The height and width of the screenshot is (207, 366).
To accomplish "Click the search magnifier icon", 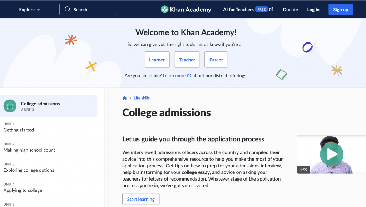I will pos(68,10).
